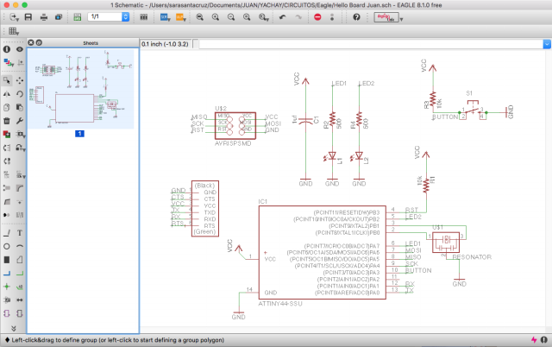Open the SCR script dropdown button
This screenshot has height=347, width=552.
(165, 17)
